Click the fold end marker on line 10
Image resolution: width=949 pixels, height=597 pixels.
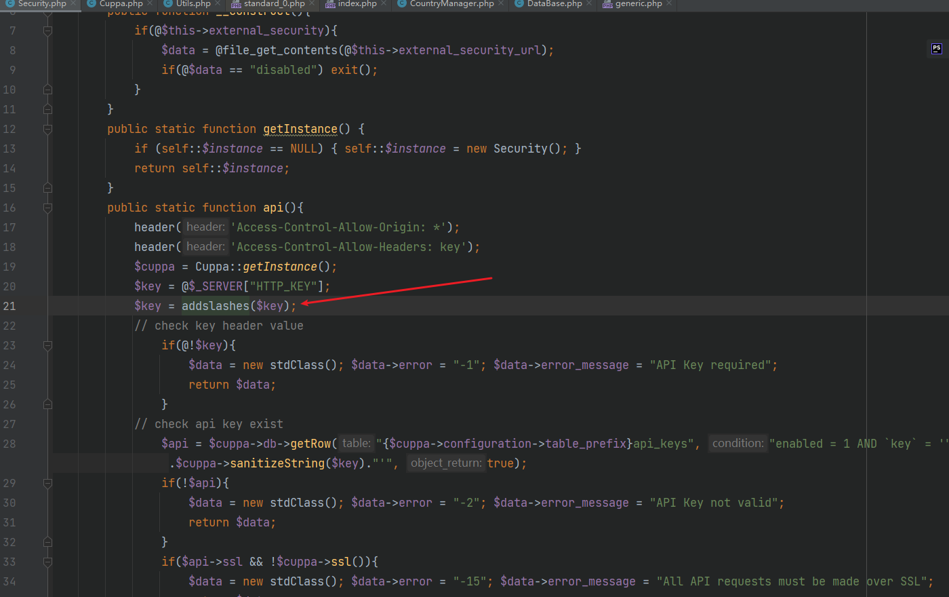pyautogui.click(x=47, y=90)
